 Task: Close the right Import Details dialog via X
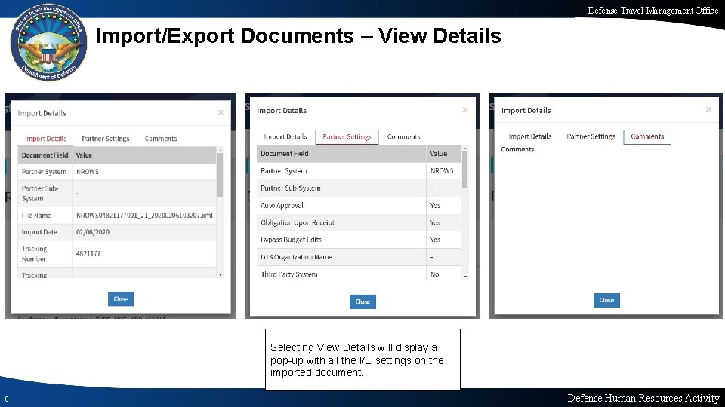708,109
